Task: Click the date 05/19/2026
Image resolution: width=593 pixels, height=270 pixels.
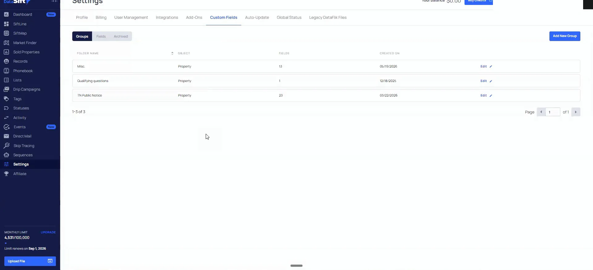Action: [388, 67]
